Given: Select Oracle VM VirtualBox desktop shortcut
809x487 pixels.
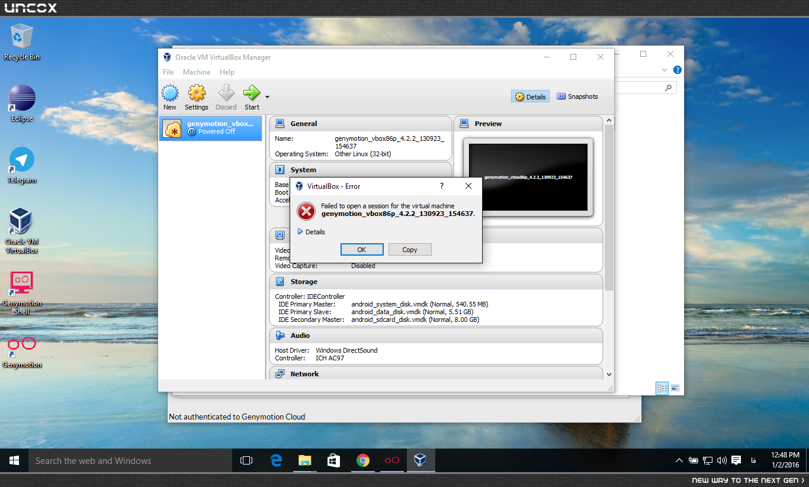Looking at the screenshot, I should click(x=22, y=231).
